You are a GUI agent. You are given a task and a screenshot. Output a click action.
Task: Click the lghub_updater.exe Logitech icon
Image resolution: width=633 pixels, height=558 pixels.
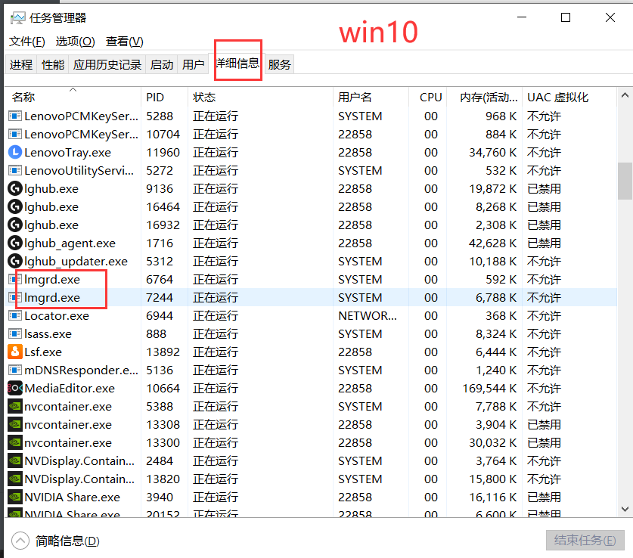(x=15, y=261)
